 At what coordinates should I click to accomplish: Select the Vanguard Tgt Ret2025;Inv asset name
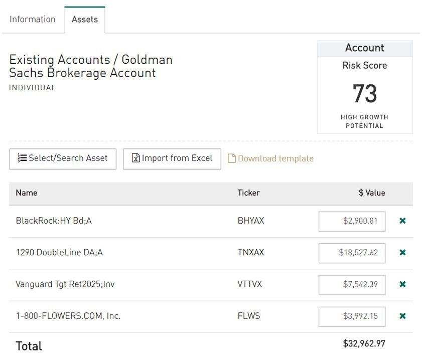[65, 284]
